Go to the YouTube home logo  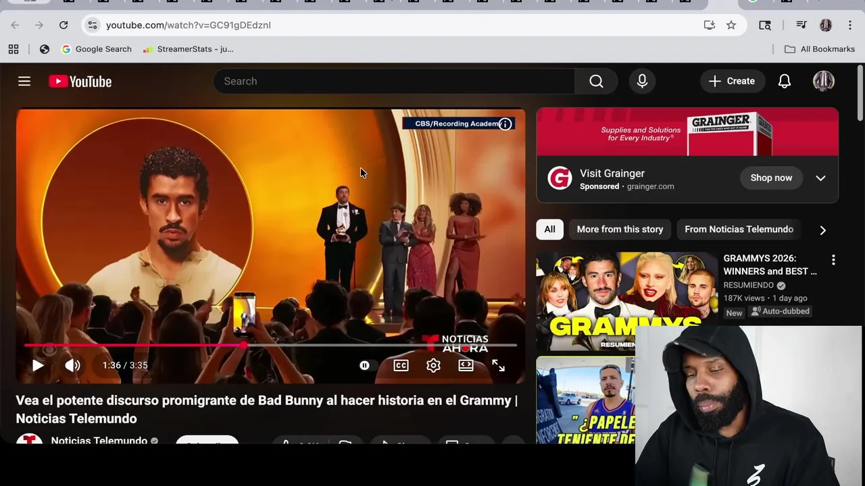(x=80, y=81)
